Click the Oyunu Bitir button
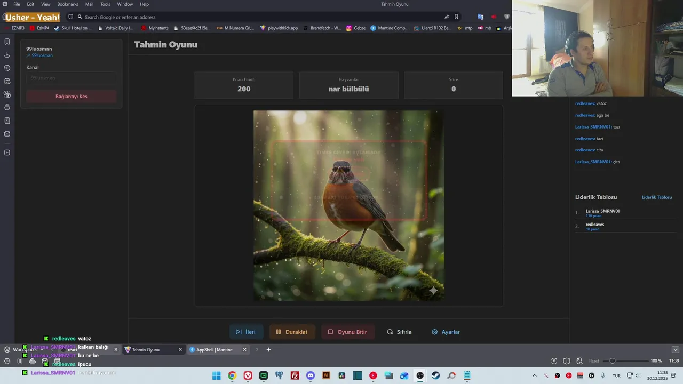This screenshot has width=683, height=384. pyautogui.click(x=347, y=332)
